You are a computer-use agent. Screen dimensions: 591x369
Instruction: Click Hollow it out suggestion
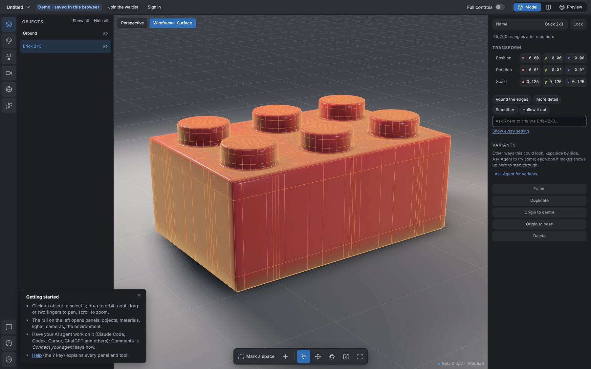click(534, 110)
